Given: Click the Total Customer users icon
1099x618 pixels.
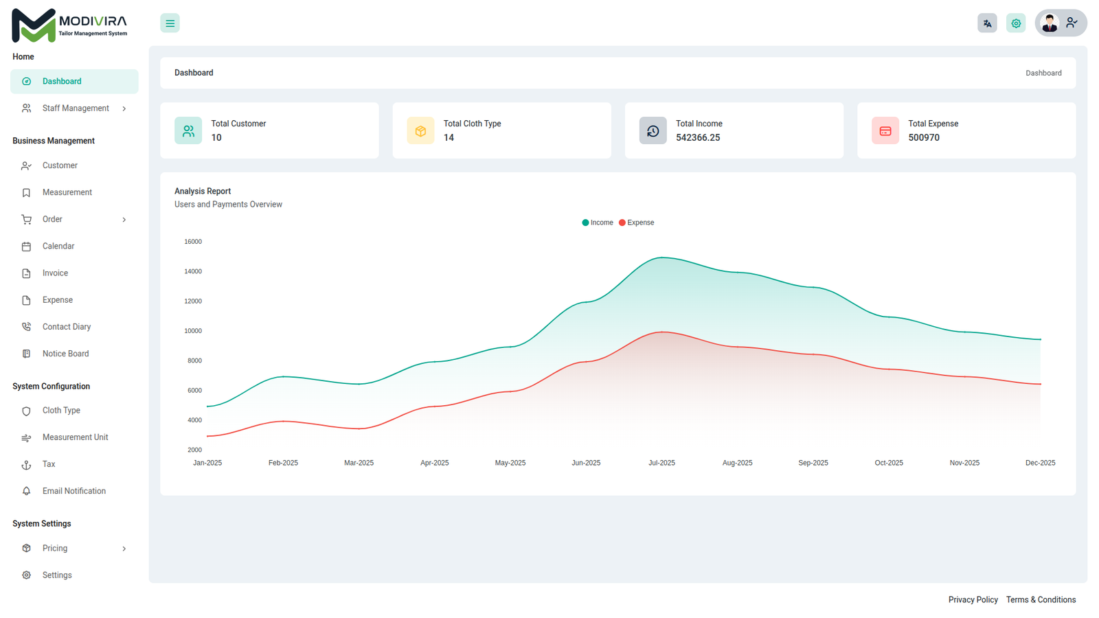Looking at the screenshot, I should [188, 130].
